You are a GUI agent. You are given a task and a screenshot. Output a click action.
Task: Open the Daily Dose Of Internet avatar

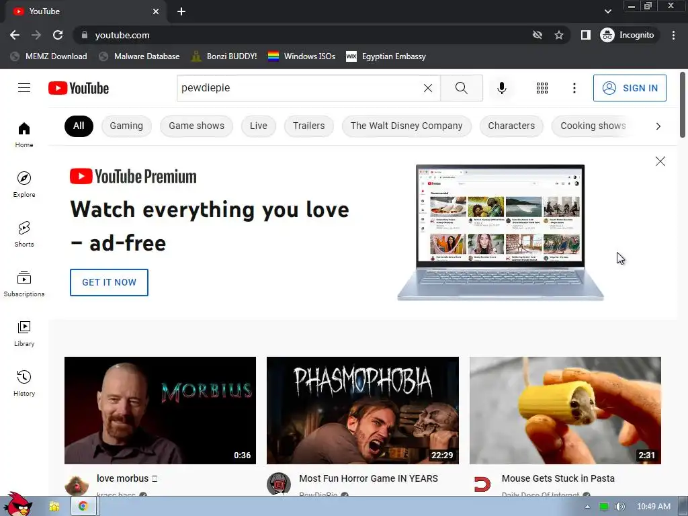(x=482, y=484)
